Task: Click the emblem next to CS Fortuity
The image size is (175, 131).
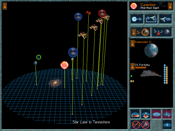Action: coord(132,67)
